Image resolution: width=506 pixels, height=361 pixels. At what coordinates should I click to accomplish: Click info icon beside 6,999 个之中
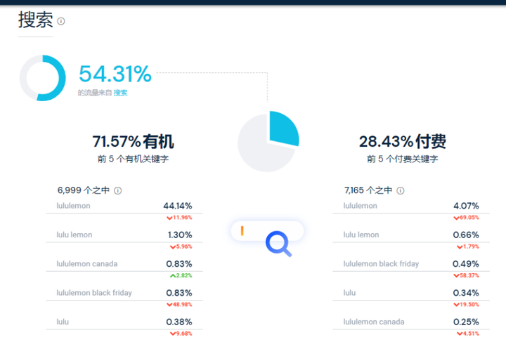click(118, 190)
